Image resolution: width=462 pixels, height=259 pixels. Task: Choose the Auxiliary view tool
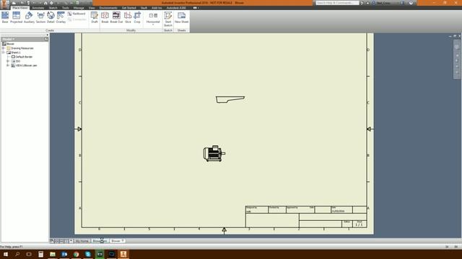click(29, 17)
